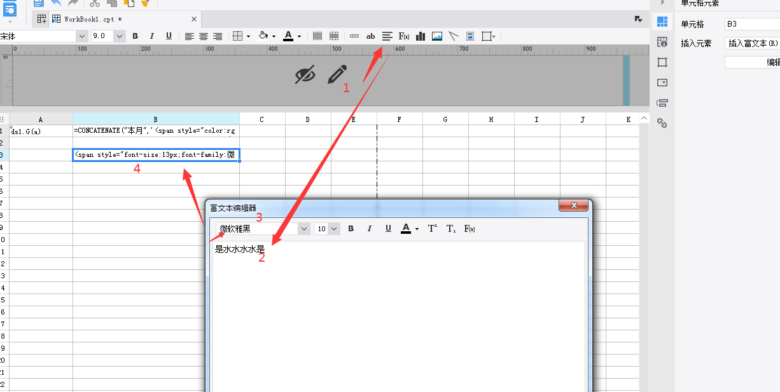
Task: Expand the border style dropdown arrow
Action: pos(248,36)
